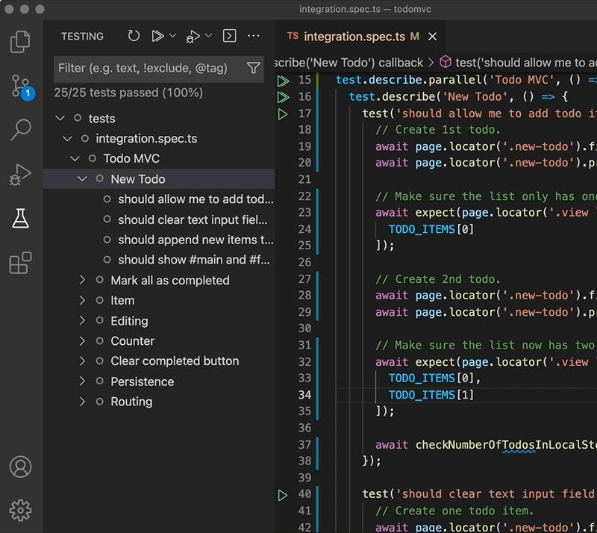Click line number 34 in gutter
Viewport: 597px width, 533px height.
[x=304, y=395]
